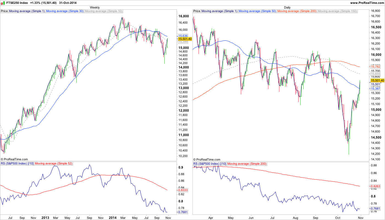385x220 pixels.
Task: Select the Daily chart title
Action: tap(287, 7)
